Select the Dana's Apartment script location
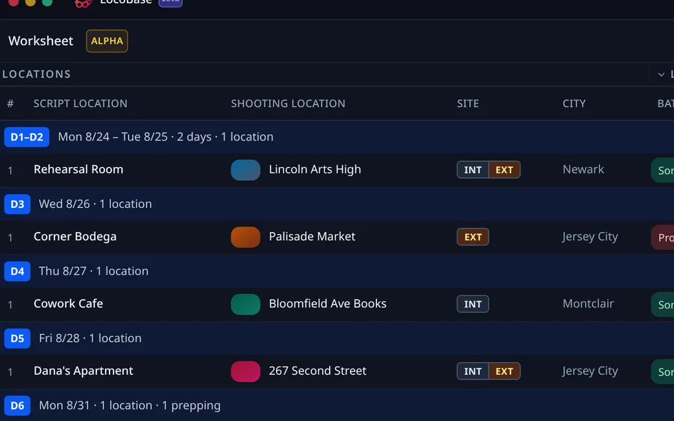Viewport: 674px width, 421px height. click(x=84, y=370)
